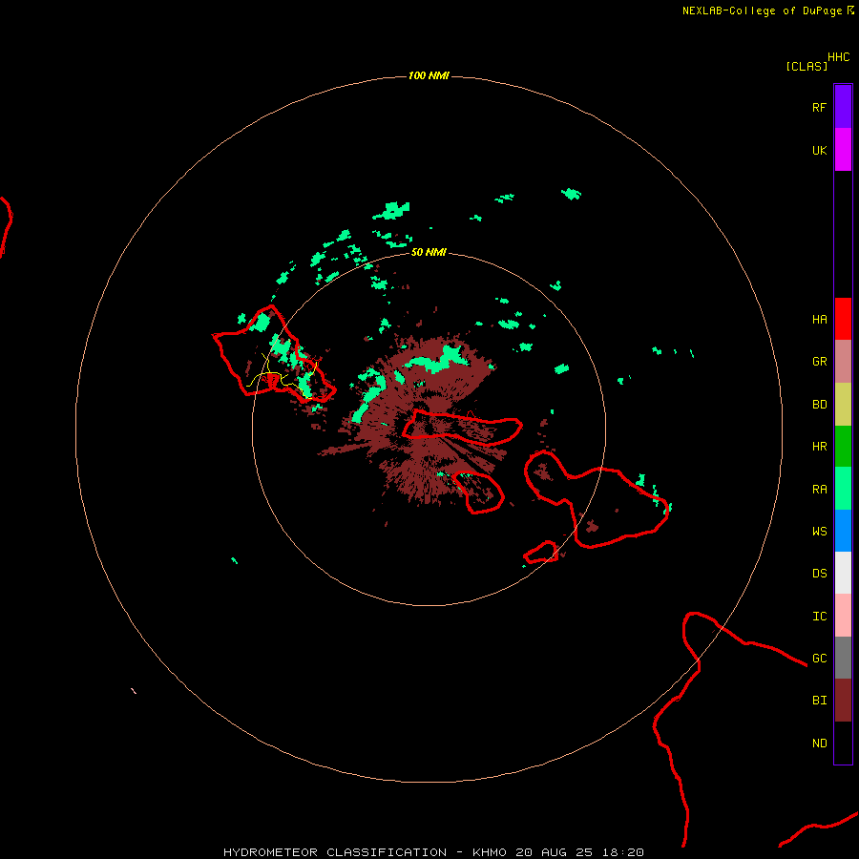Click the RF purple legend swatch

click(843, 107)
